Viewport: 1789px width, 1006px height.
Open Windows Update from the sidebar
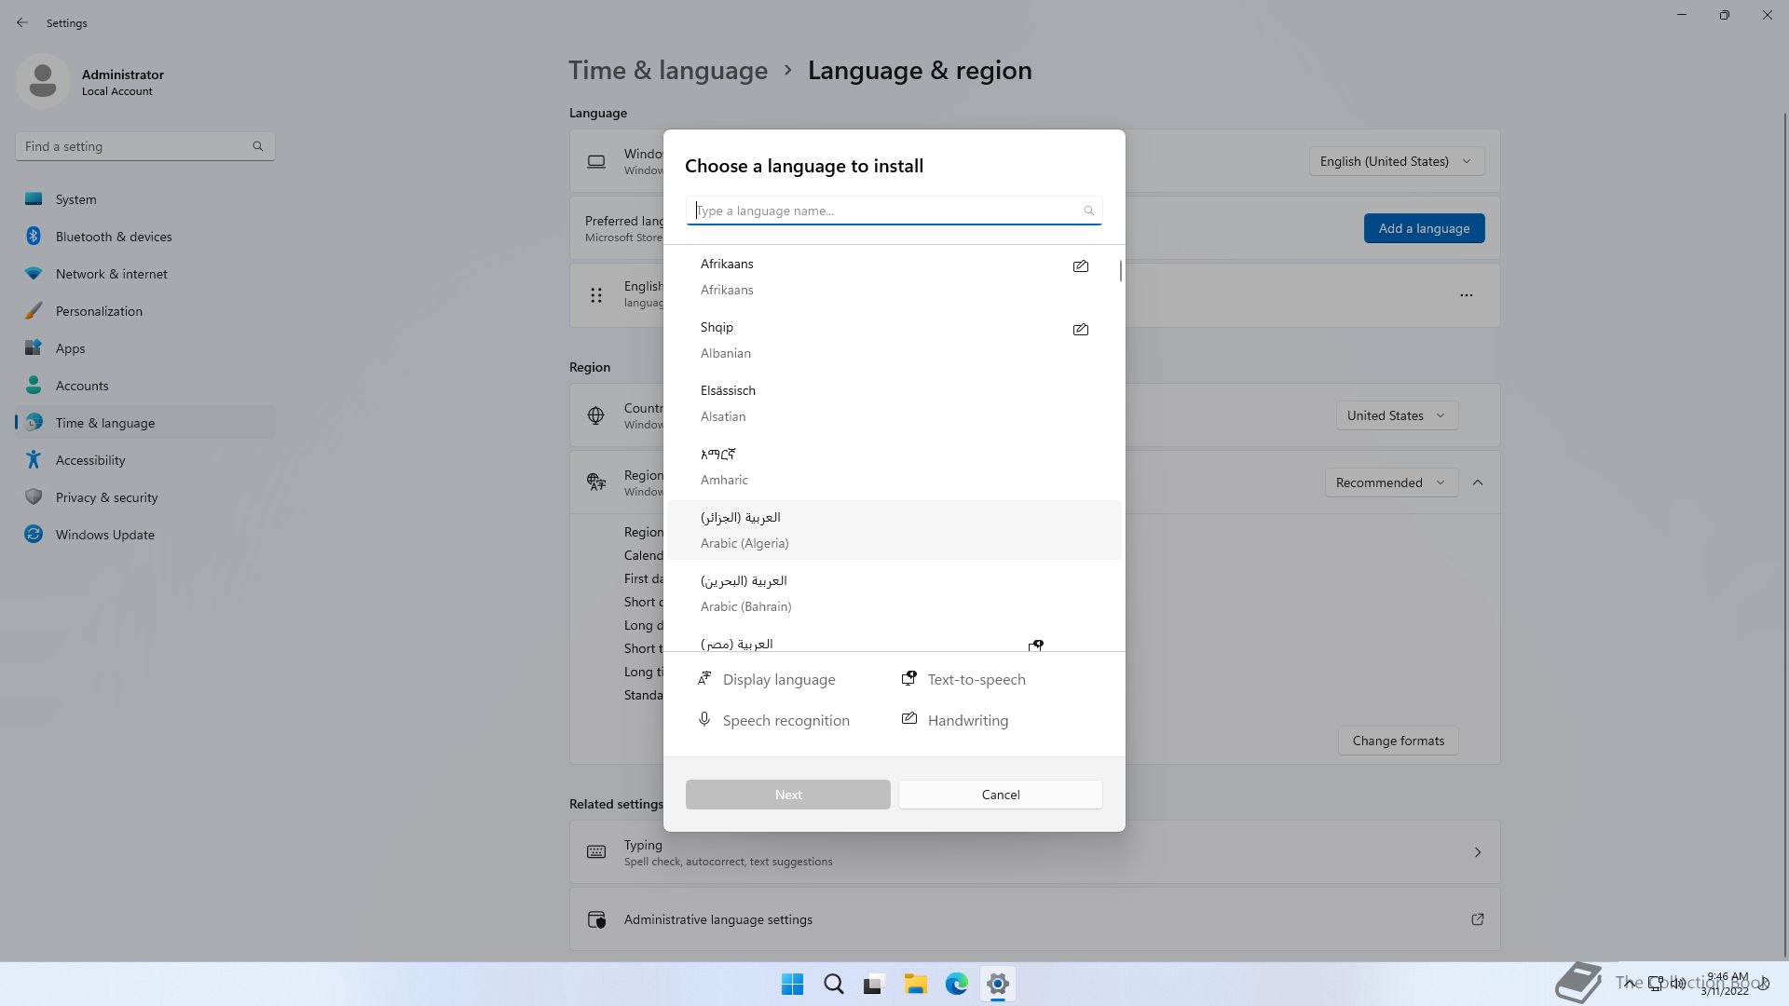pyautogui.click(x=104, y=535)
